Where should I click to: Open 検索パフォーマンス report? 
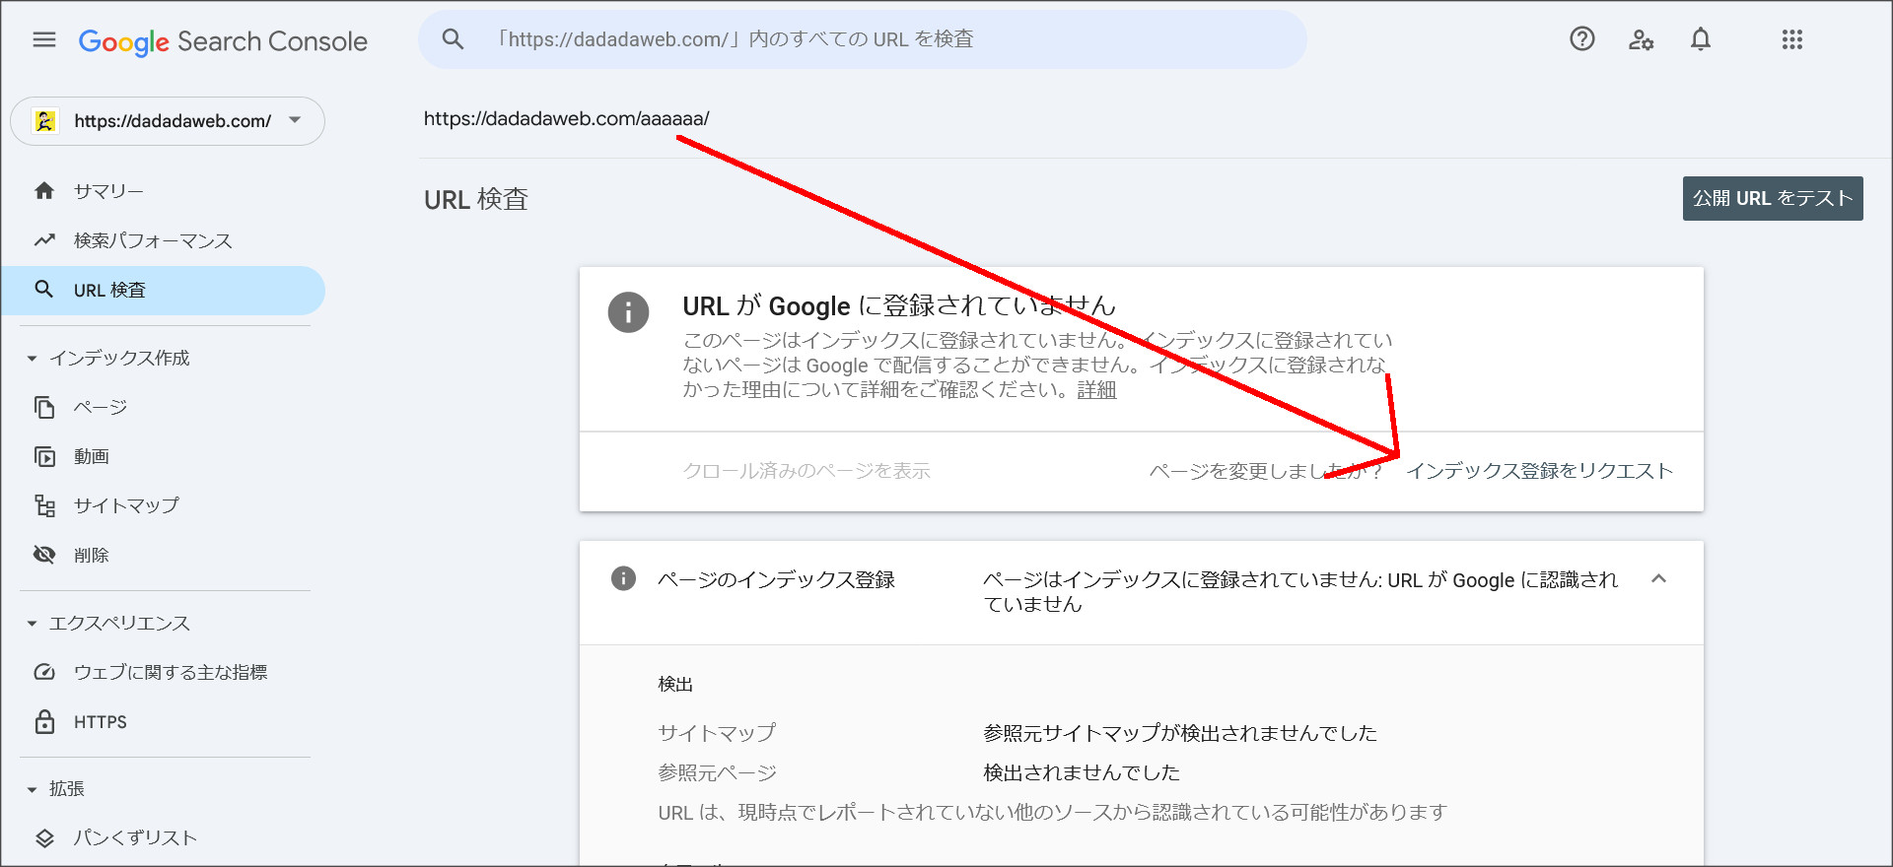pos(163,240)
